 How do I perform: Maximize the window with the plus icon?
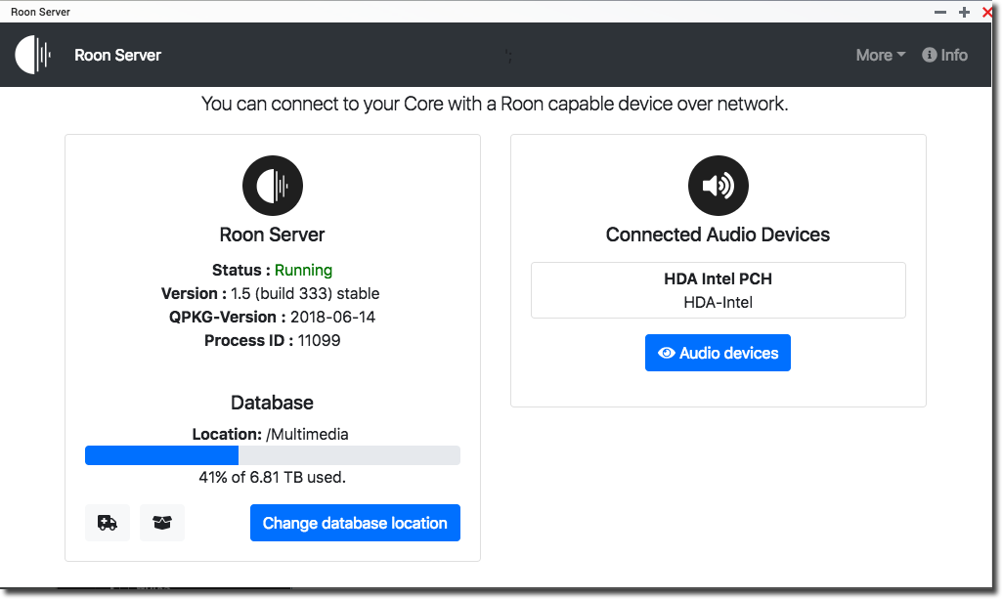(964, 12)
